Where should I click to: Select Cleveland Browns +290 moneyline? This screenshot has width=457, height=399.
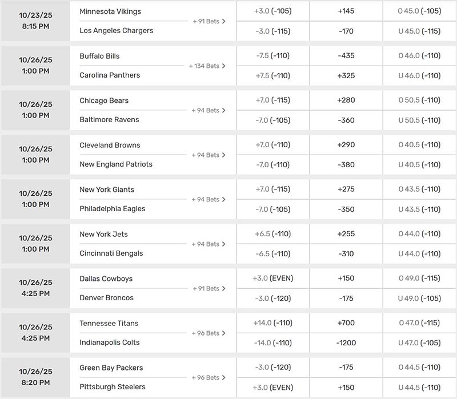tap(346, 145)
